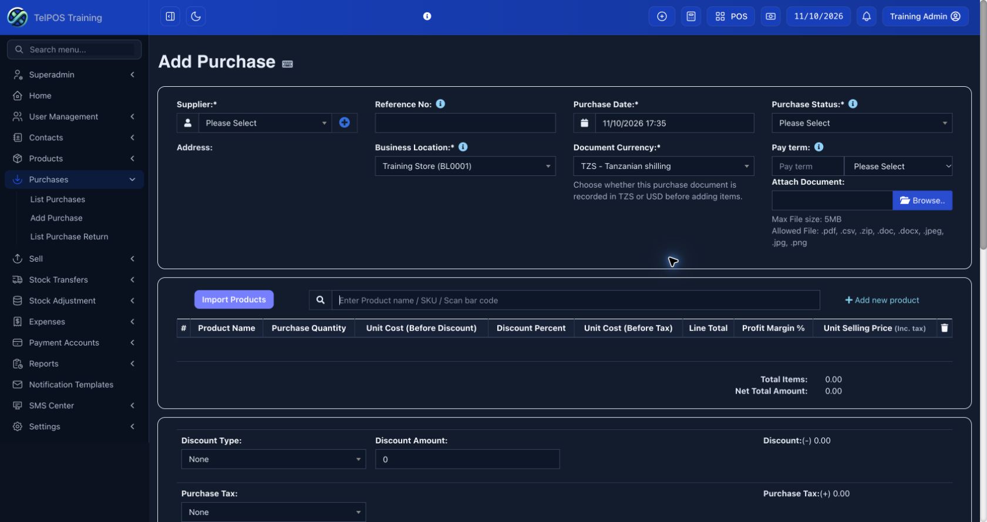Show Purchase Status info icon
Screen dimensions: 987x522
(x=853, y=104)
